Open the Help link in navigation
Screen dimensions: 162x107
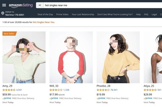[138, 14]
